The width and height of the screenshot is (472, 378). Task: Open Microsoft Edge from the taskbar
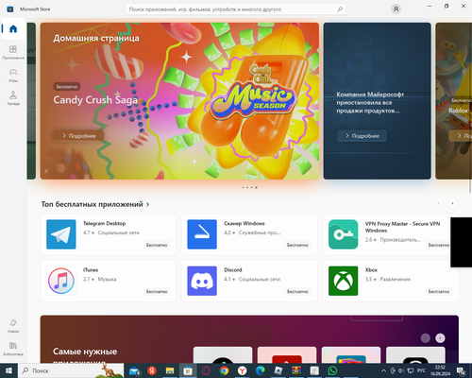(x=260, y=370)
